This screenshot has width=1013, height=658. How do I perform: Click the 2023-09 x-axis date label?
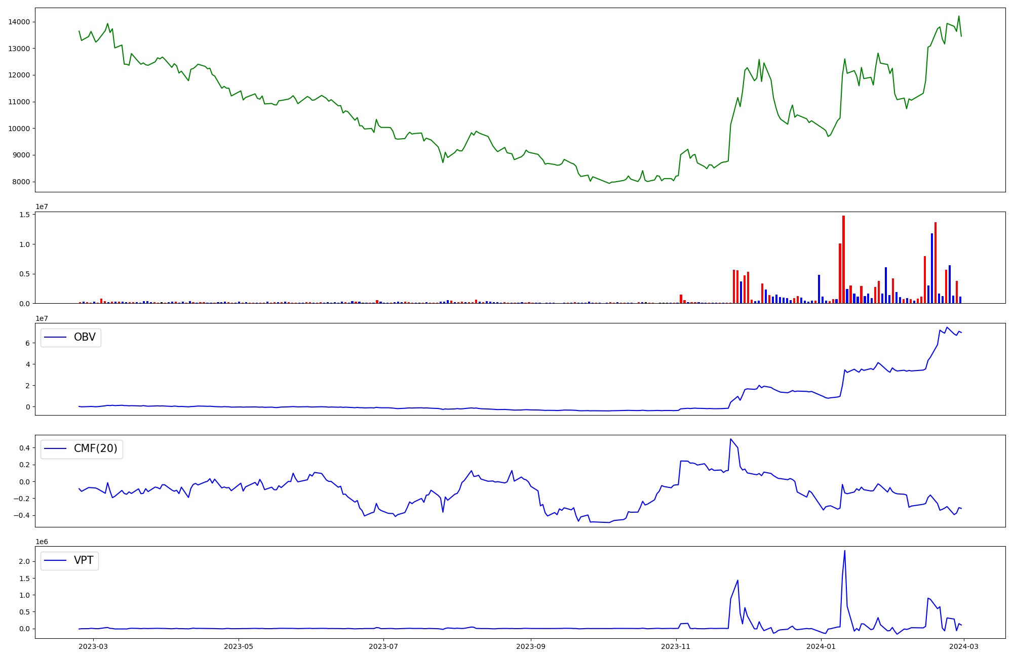point(531,646)
